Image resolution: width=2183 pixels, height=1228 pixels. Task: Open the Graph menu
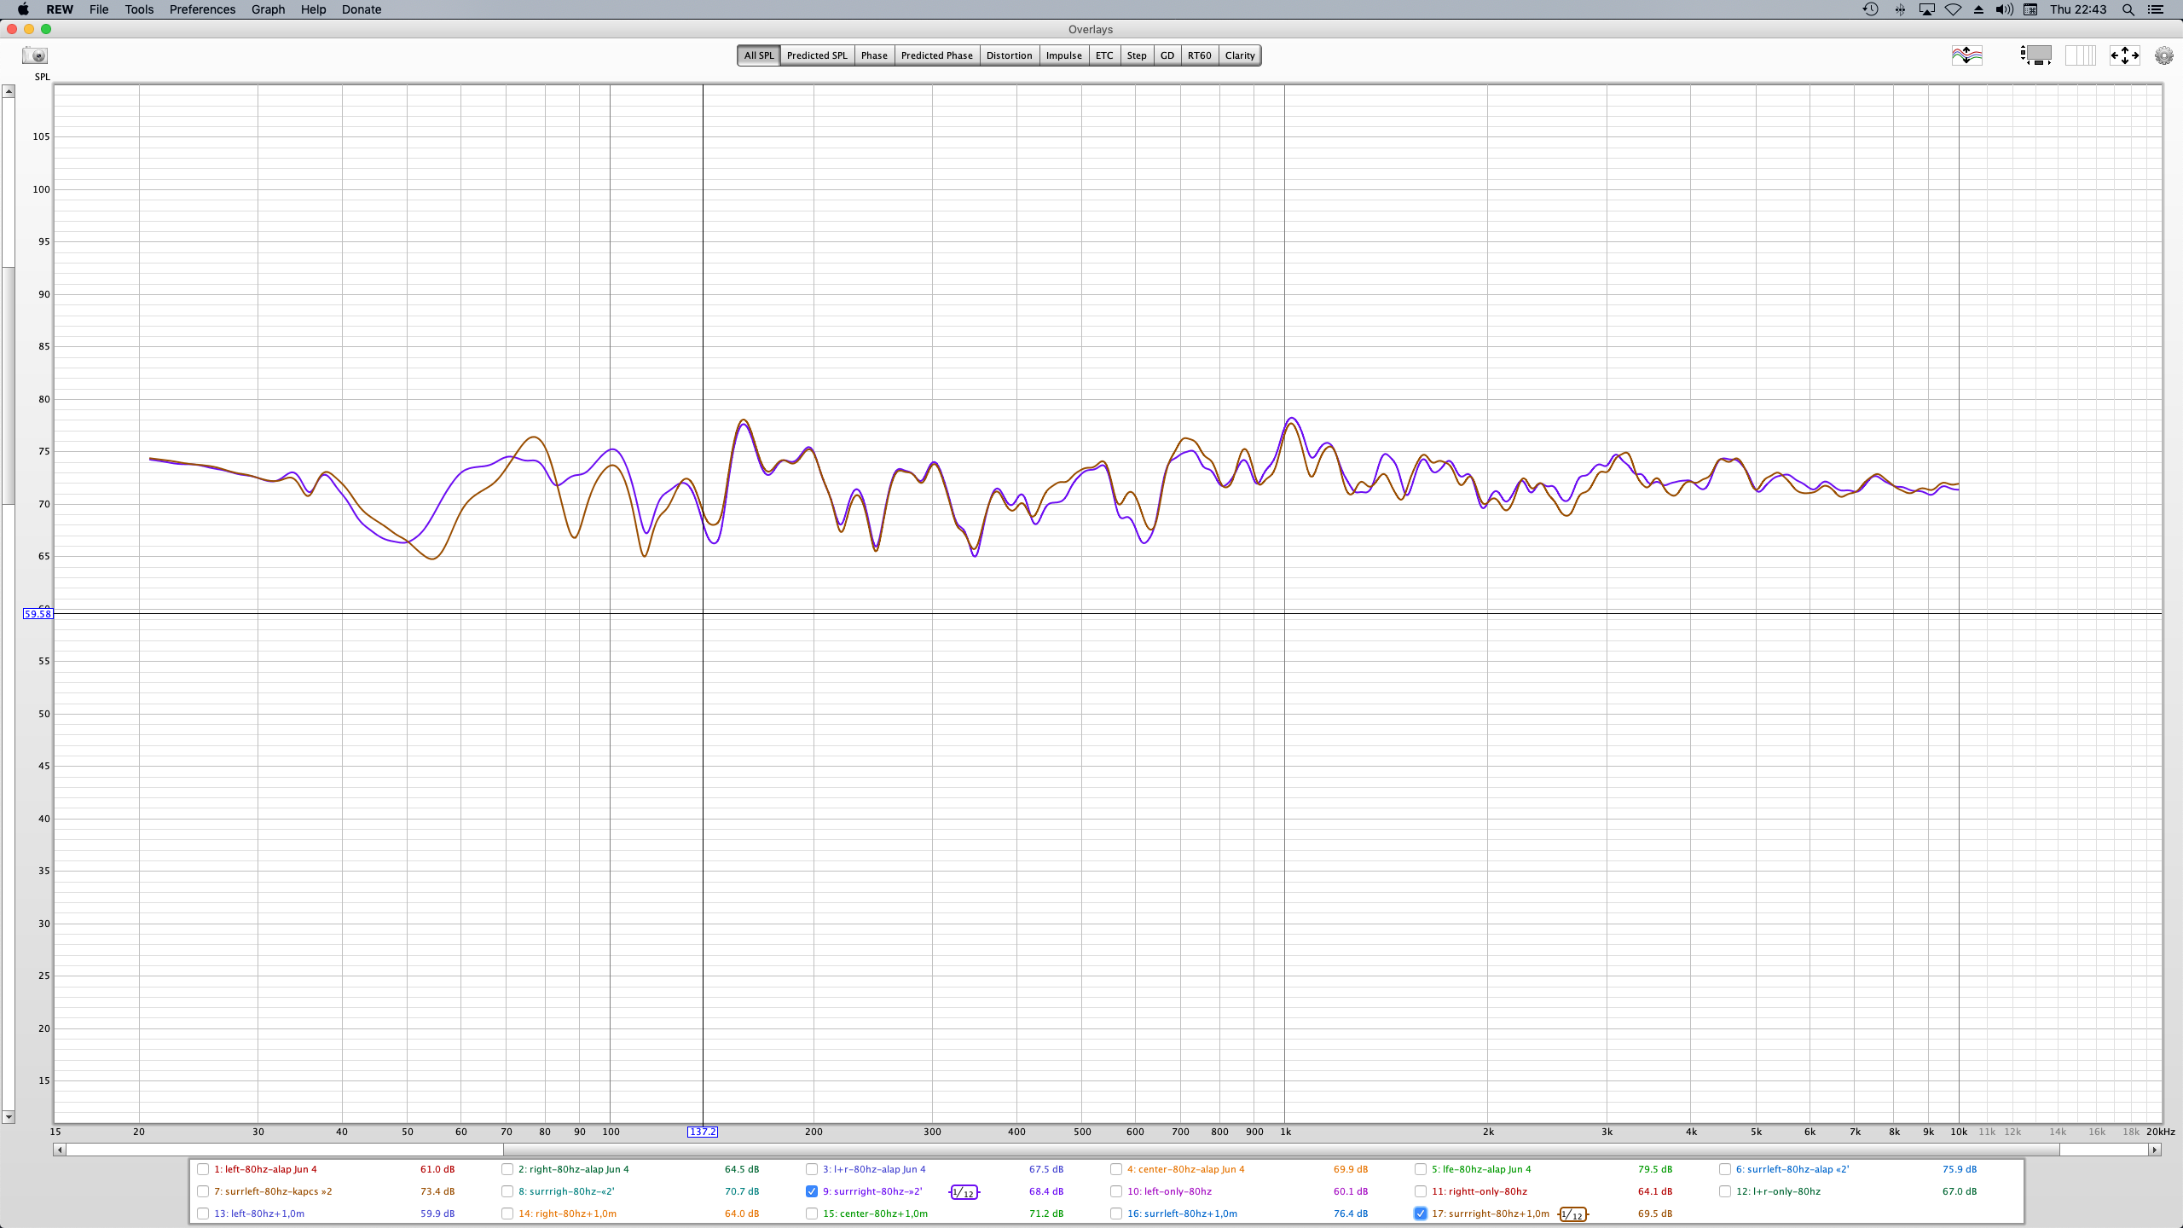[x=267, y=9]
